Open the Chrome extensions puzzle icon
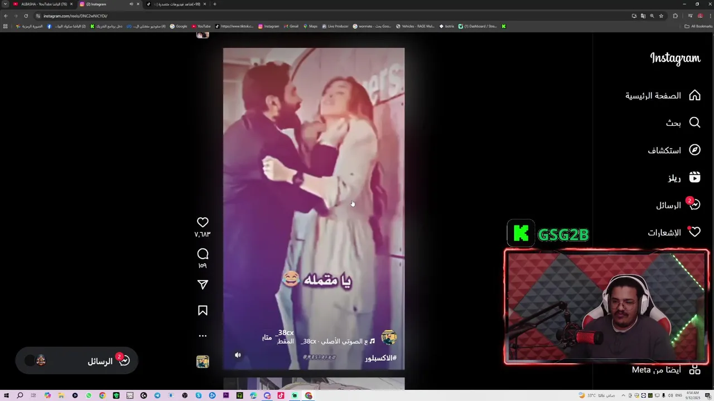This screenshot has height=401, width=714. pos(675,16)
